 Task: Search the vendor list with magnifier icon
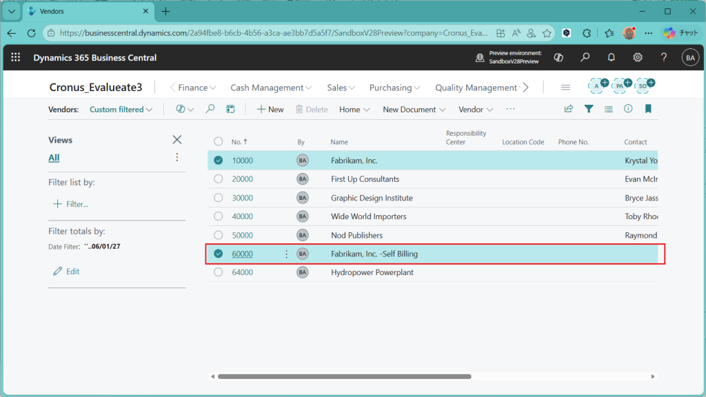tap(210, 109)
